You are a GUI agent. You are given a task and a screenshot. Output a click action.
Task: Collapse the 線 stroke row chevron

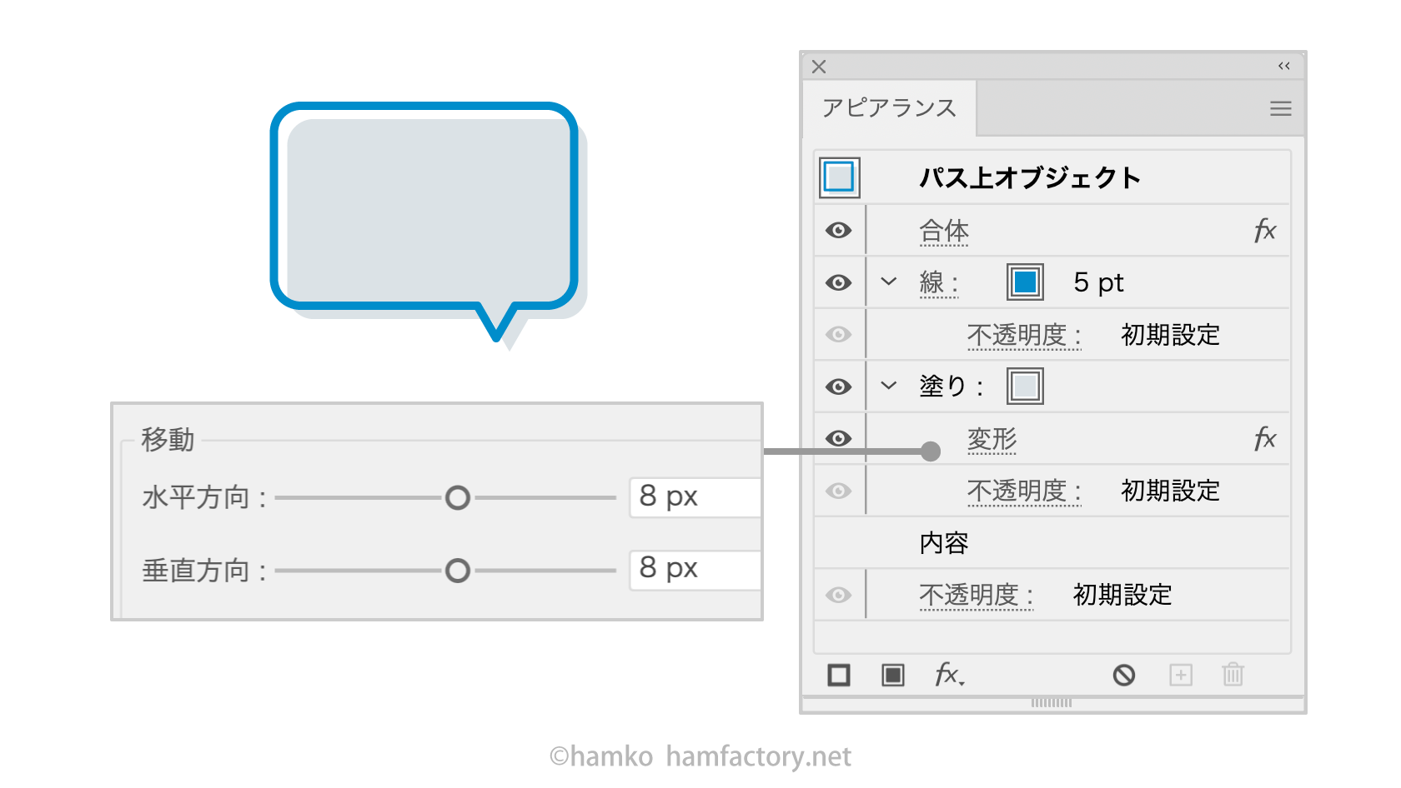[889, 282]
